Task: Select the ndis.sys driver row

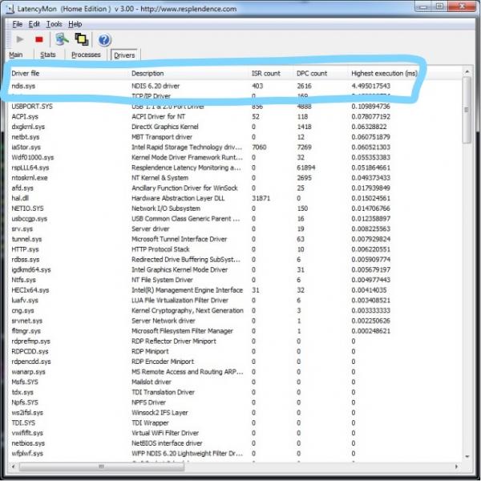Action: click(x=235, y=86)
